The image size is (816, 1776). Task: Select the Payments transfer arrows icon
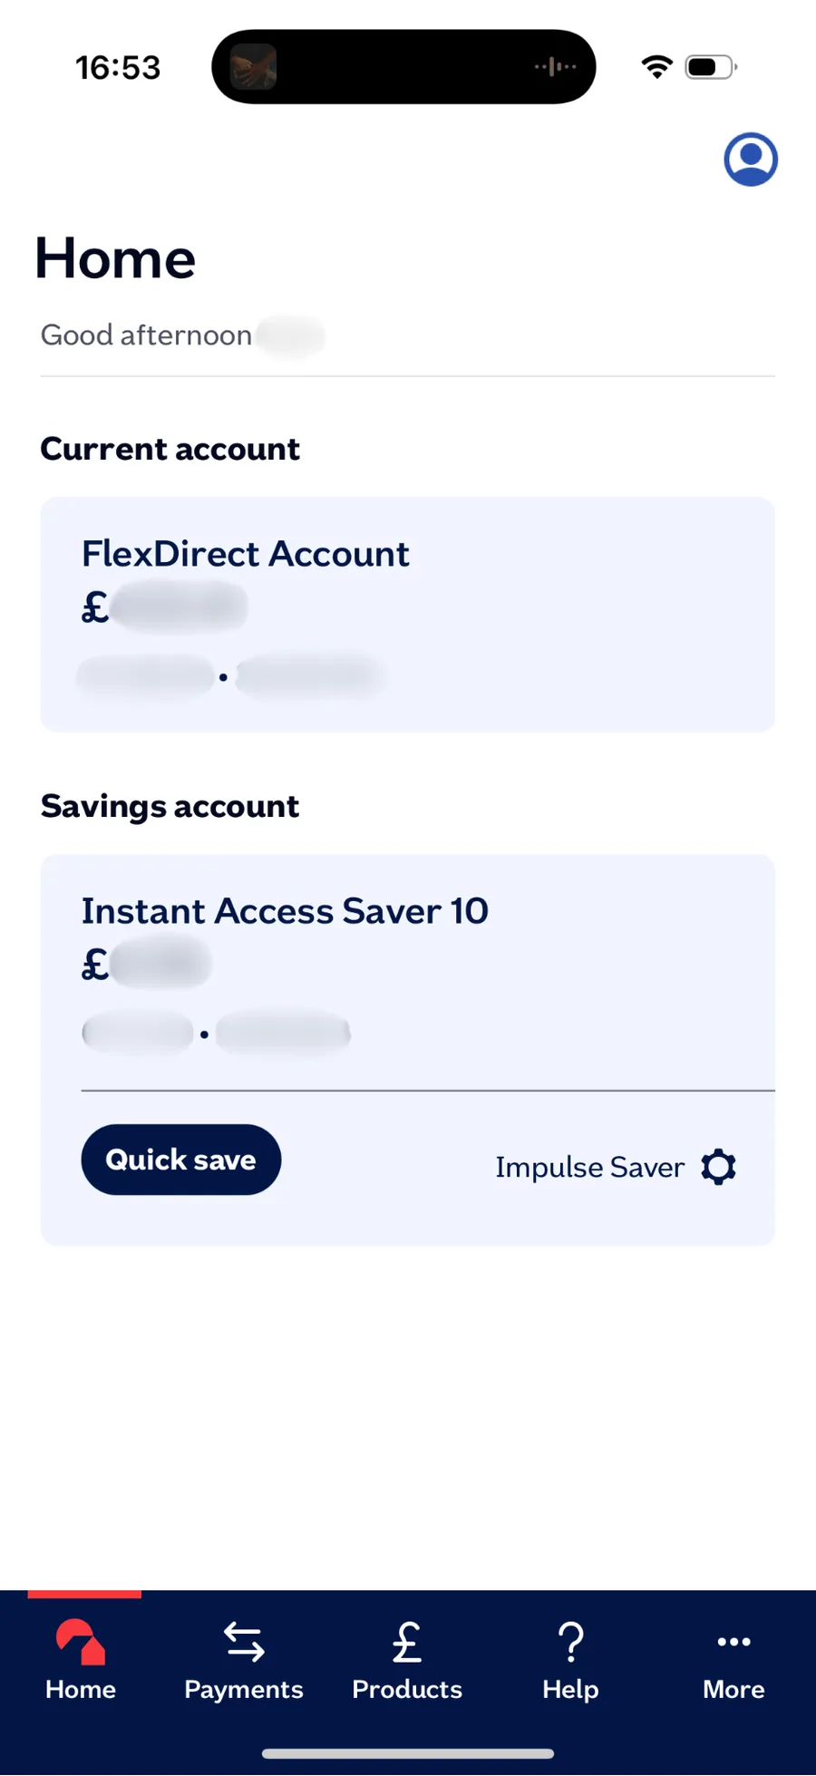[243, 1641]
